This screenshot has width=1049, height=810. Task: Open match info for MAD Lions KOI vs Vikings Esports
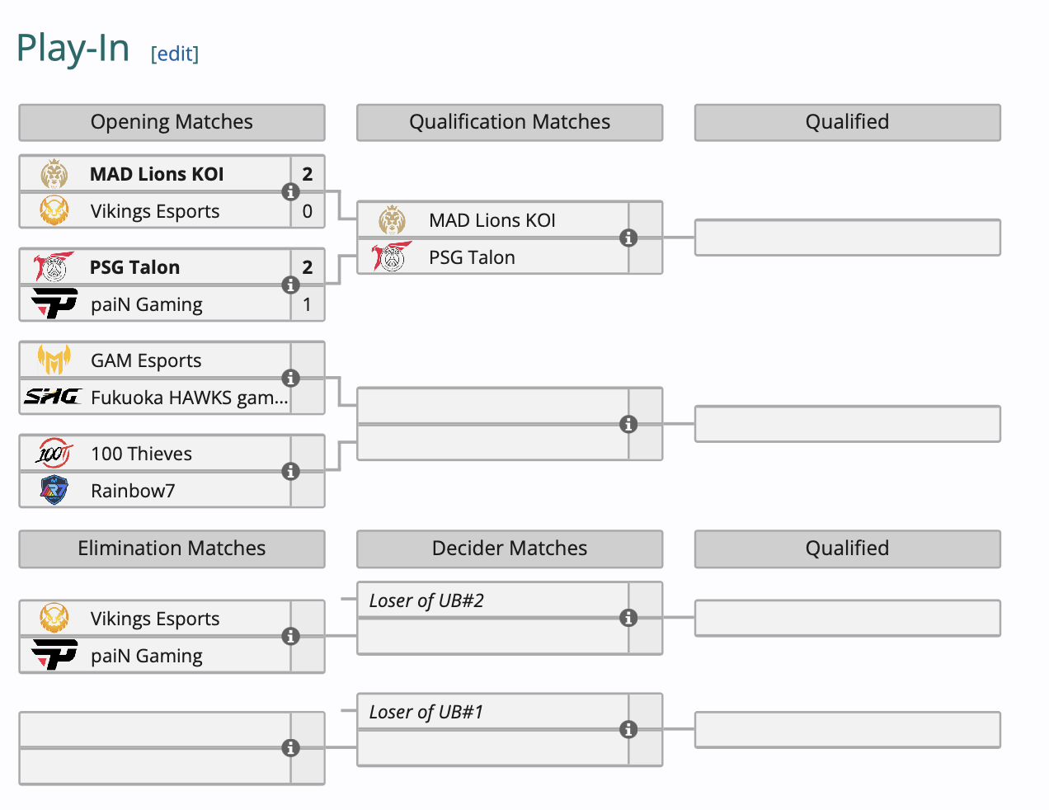point(290,192)
